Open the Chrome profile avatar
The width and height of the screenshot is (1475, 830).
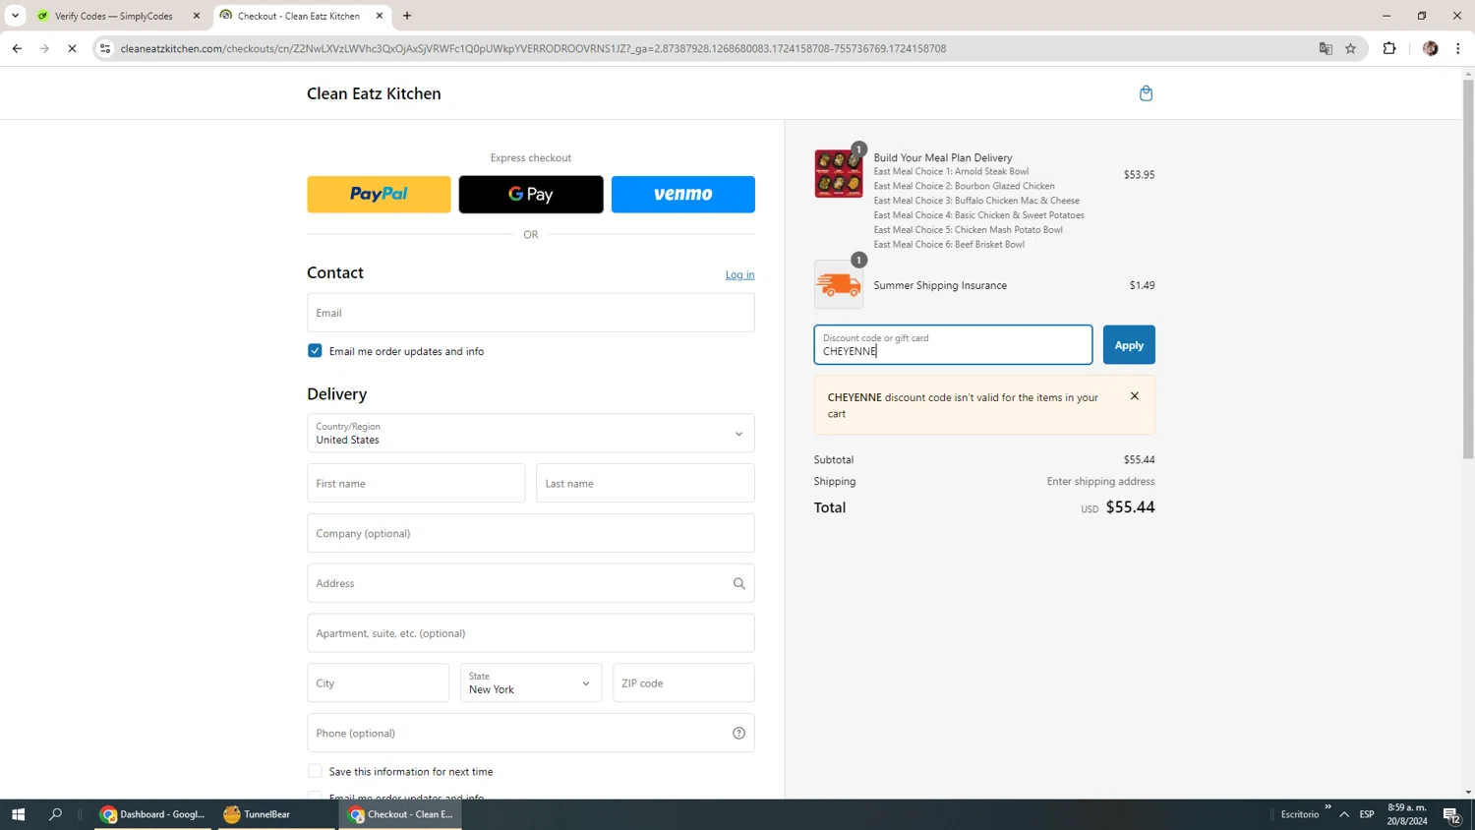(x=1430, y=48)
